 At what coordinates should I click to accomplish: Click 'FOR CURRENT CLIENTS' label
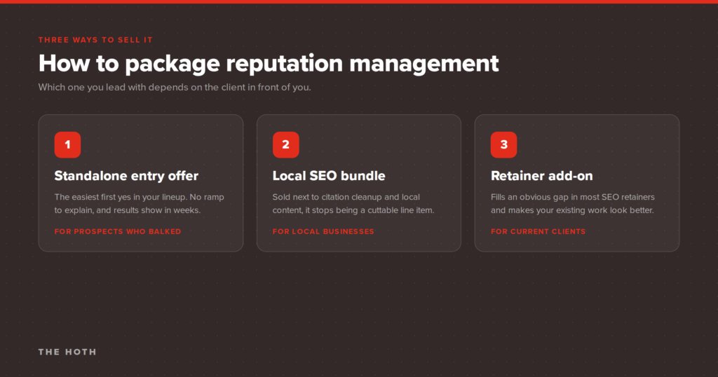tap(538, 231)
